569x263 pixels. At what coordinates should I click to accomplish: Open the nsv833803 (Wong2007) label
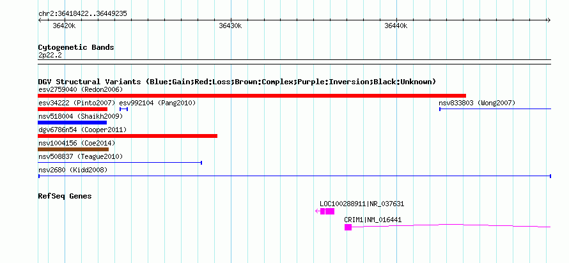click(477, 103)
